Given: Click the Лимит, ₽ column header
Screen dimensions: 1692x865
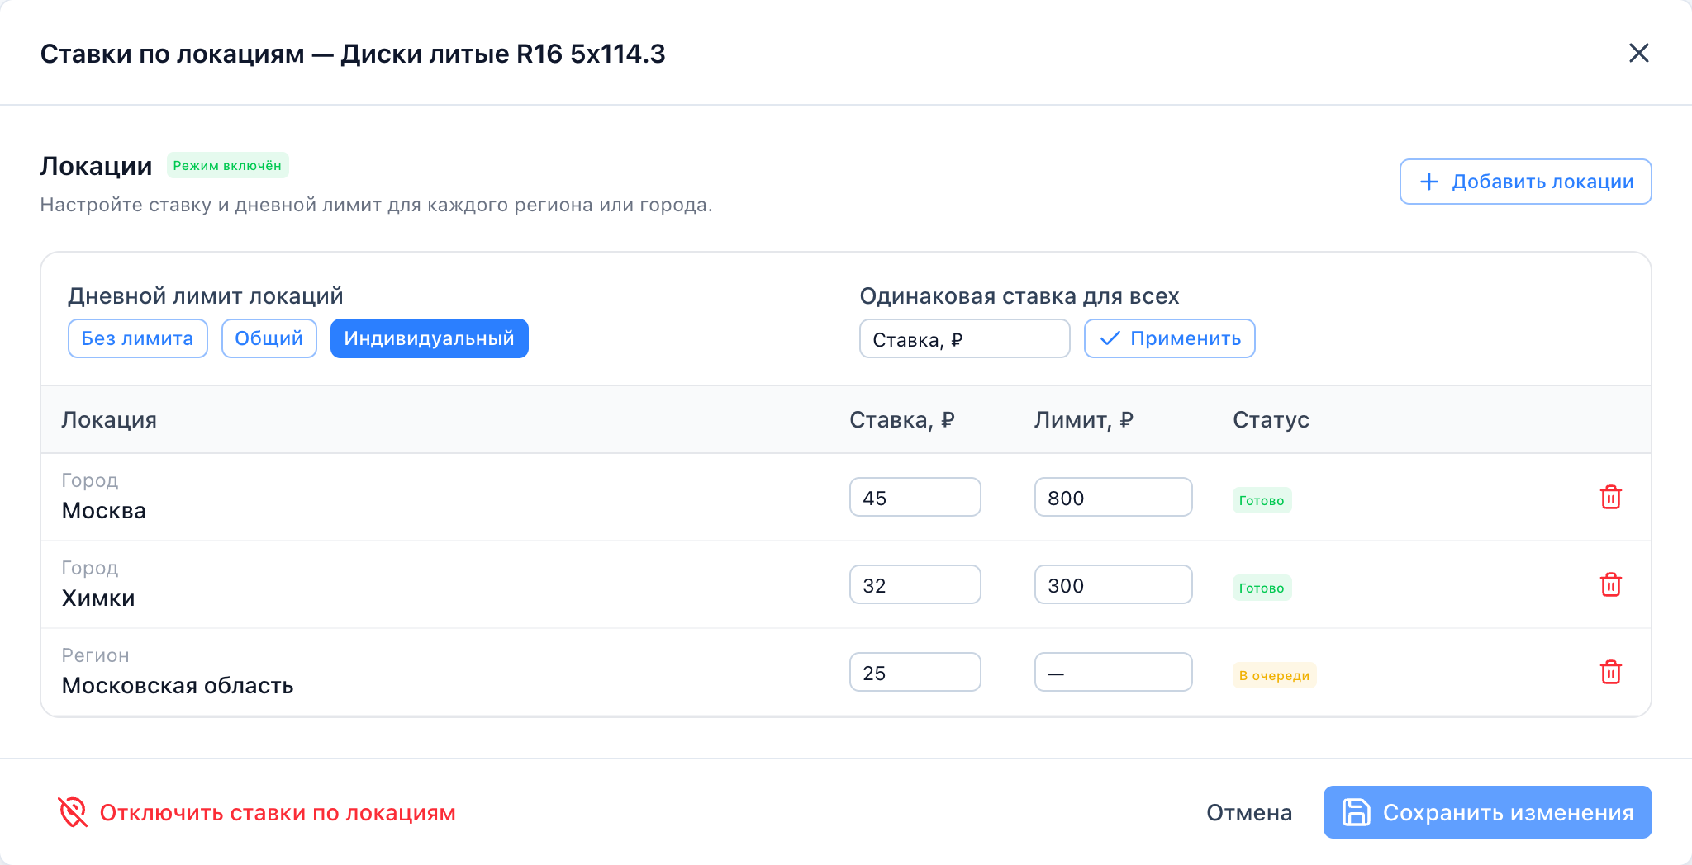Looking at the screenshot, I should [1084, 420].
